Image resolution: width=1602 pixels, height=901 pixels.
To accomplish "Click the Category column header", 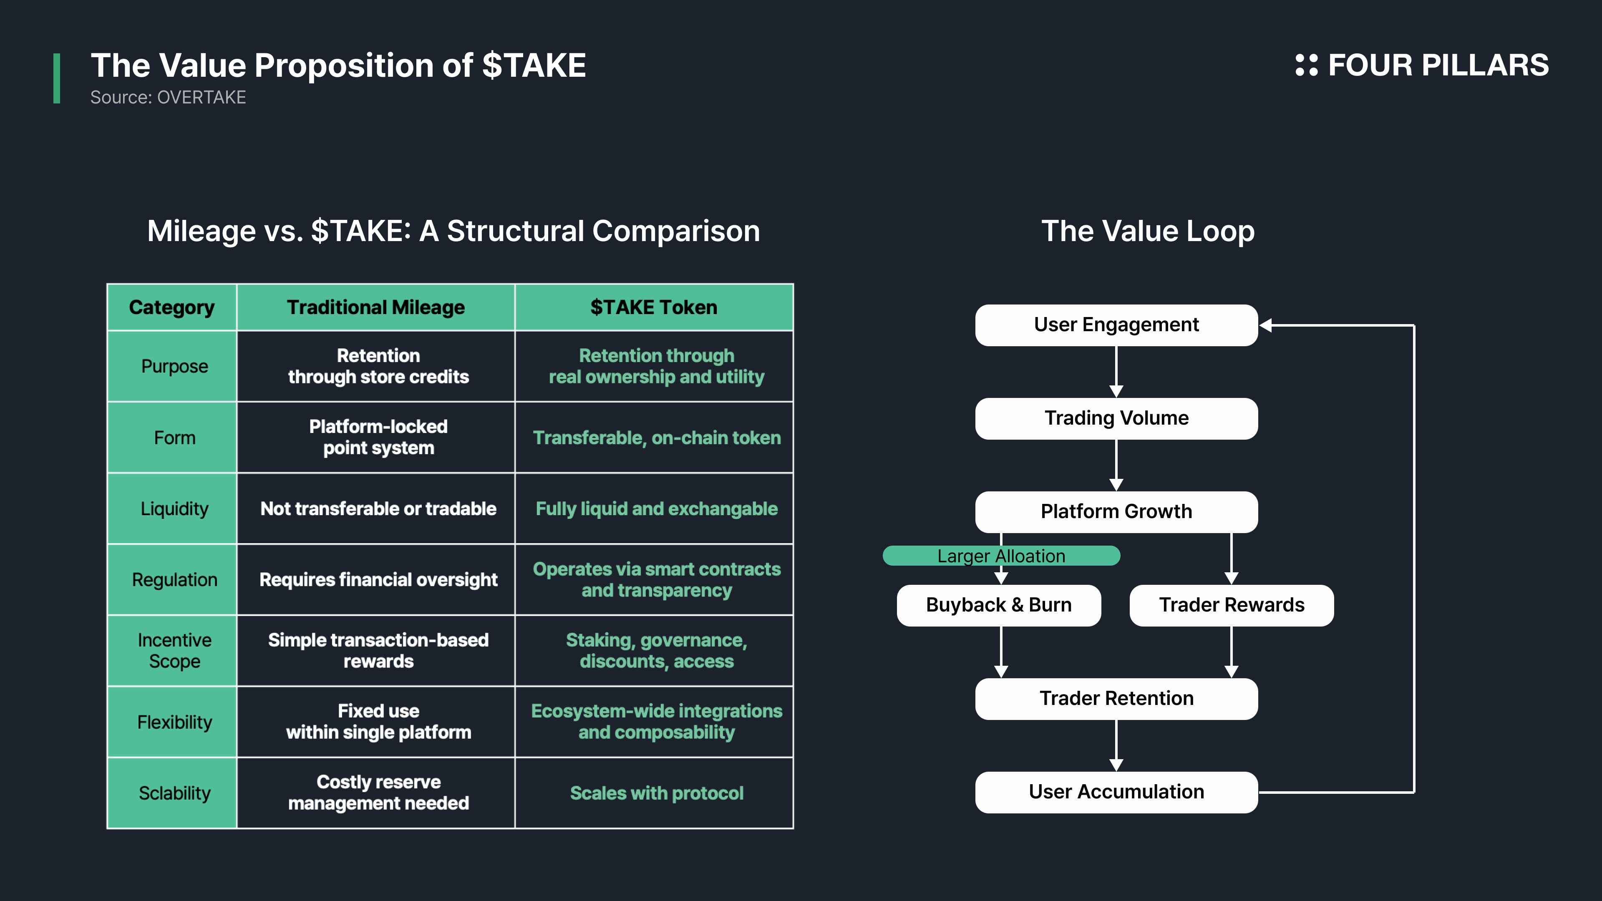I will coord(171,307).
